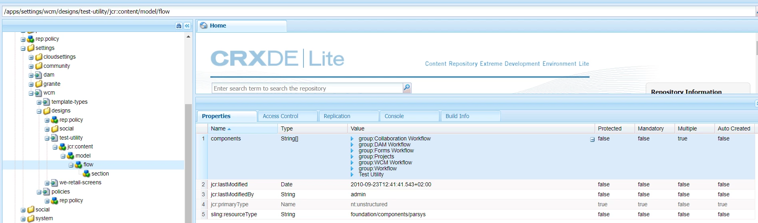This screenshot has height=223, width=758.
Task: Expand the cloudsettings tree node
Action: point(31,57)
